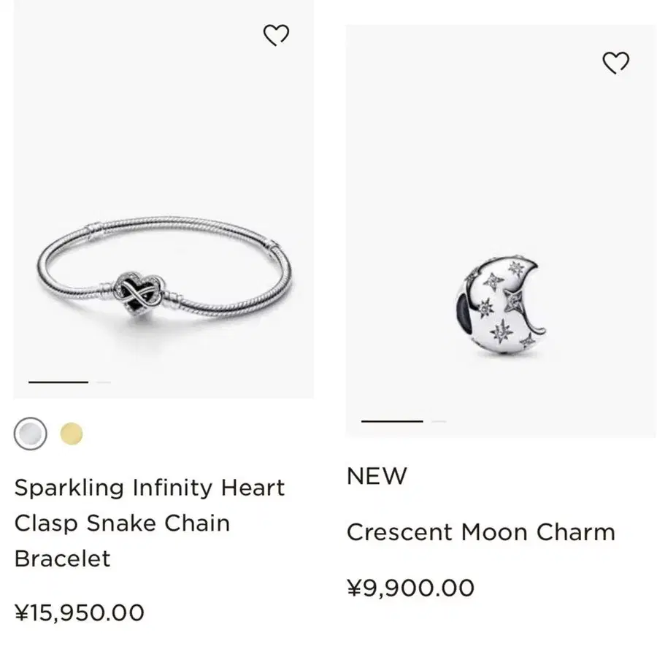Open the Crescent Moon Charm product link
Screen dimensions: 657x657
[480, 532]
